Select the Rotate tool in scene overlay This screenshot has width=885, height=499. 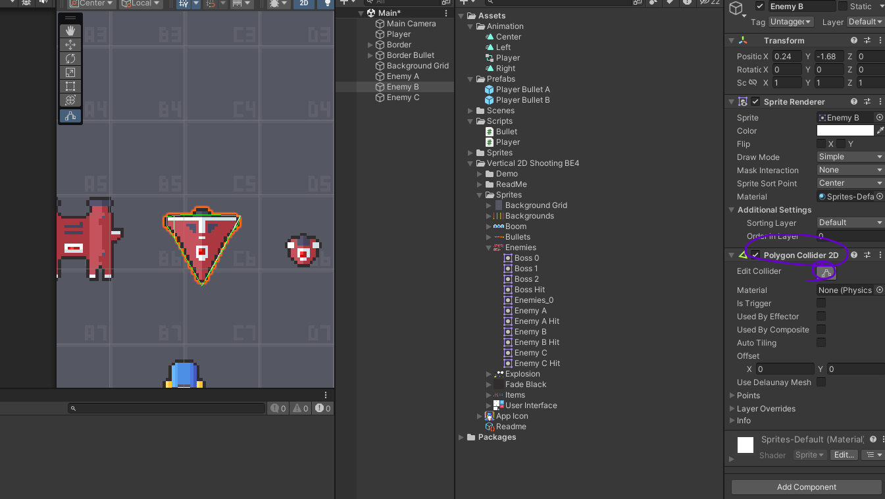pos(70,59)
